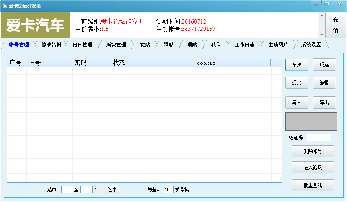Click the 全选 button
Image resolution: width=347 pixels, height=202 pixels.
click(x=297, y=65)
